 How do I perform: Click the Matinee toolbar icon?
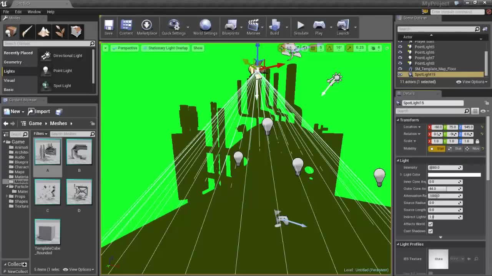click(253, 27)
